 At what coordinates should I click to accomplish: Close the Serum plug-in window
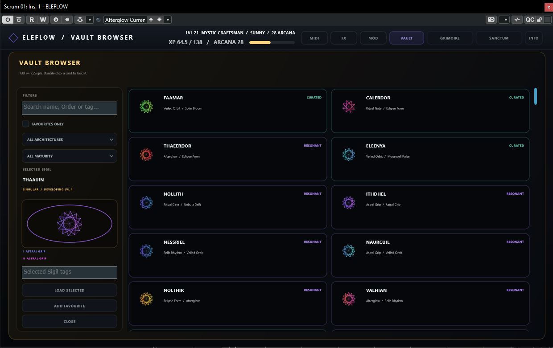[549, 7]
